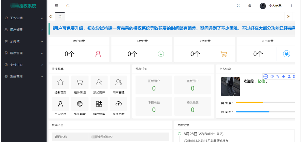301x142 pixels.
Task: Click the input method 中 language toggle
Action: click(x=272, y=76)
